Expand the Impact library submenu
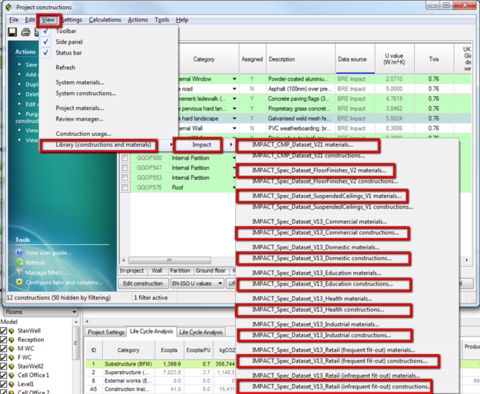Viewport: 480px width, 394px height. (x=202, y=144)
